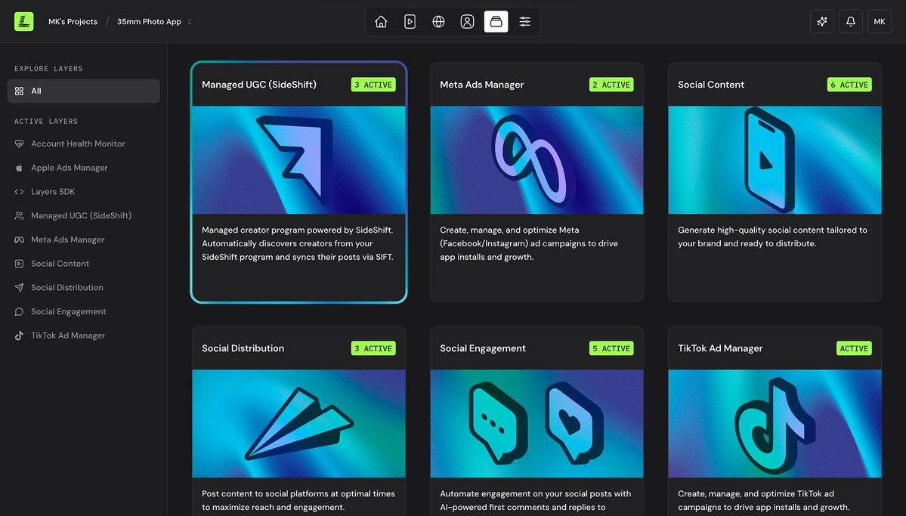Open the Managed UGC (SideShift) card title
This screenshot has width=906, height=516.
pos(259,85)
